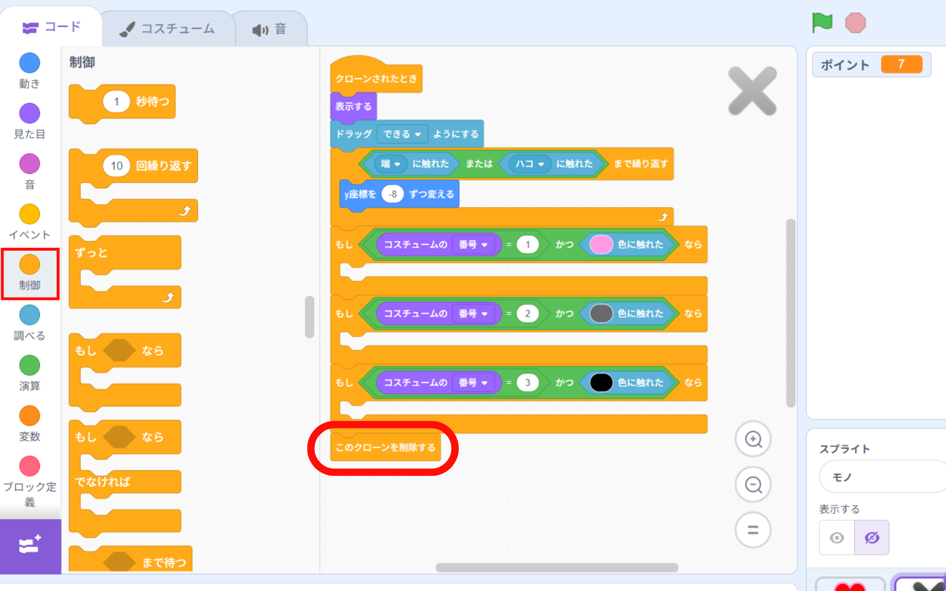Image resolution: width=946 pixels, height=591 pixels.
Task: Expand the ハコ touching dropdown
Action: (x=529, y=164)
